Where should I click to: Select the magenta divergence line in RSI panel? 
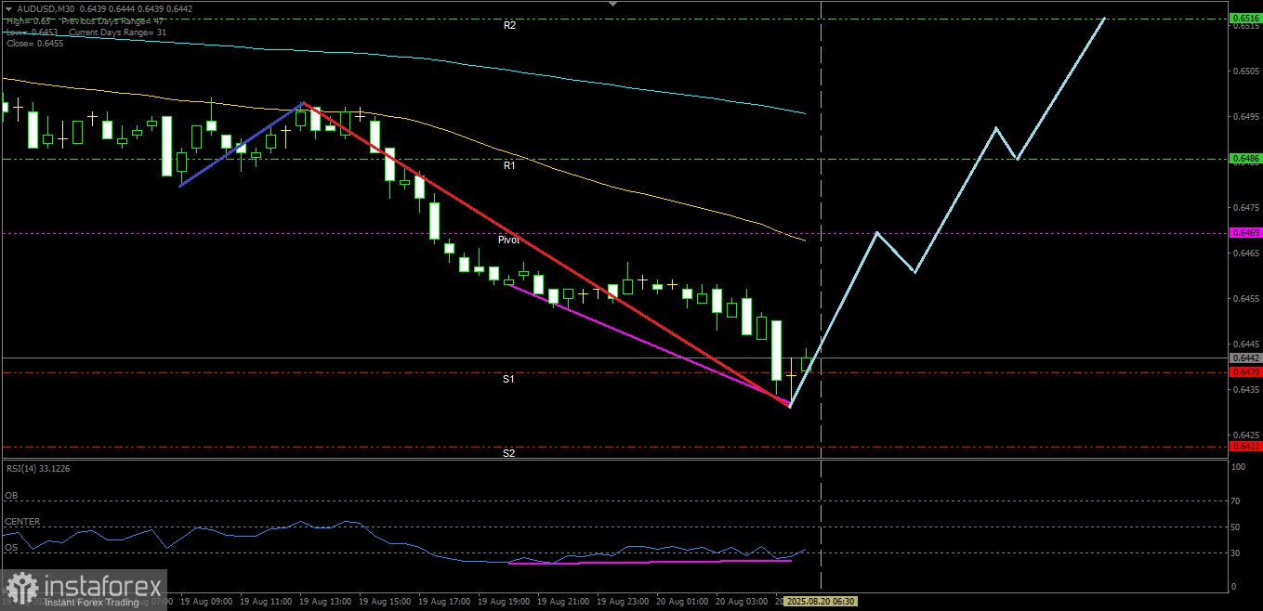pos(651,562)
